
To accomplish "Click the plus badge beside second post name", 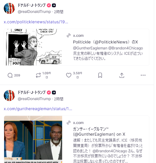I will point(54,93).
